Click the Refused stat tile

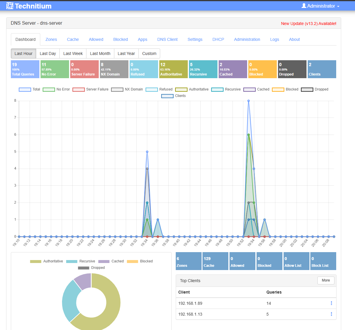144,69
